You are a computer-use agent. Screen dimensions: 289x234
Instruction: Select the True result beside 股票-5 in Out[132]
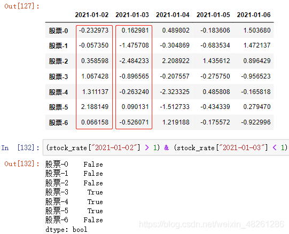[95, 211]
